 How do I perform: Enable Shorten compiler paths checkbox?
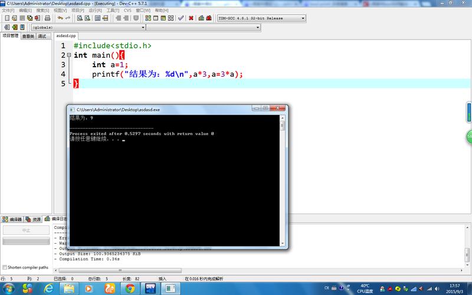[5, 267]
